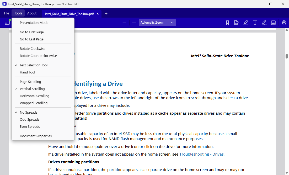Click the zoom out minus icon
The image size is (289, 175).
click(124, 23)
